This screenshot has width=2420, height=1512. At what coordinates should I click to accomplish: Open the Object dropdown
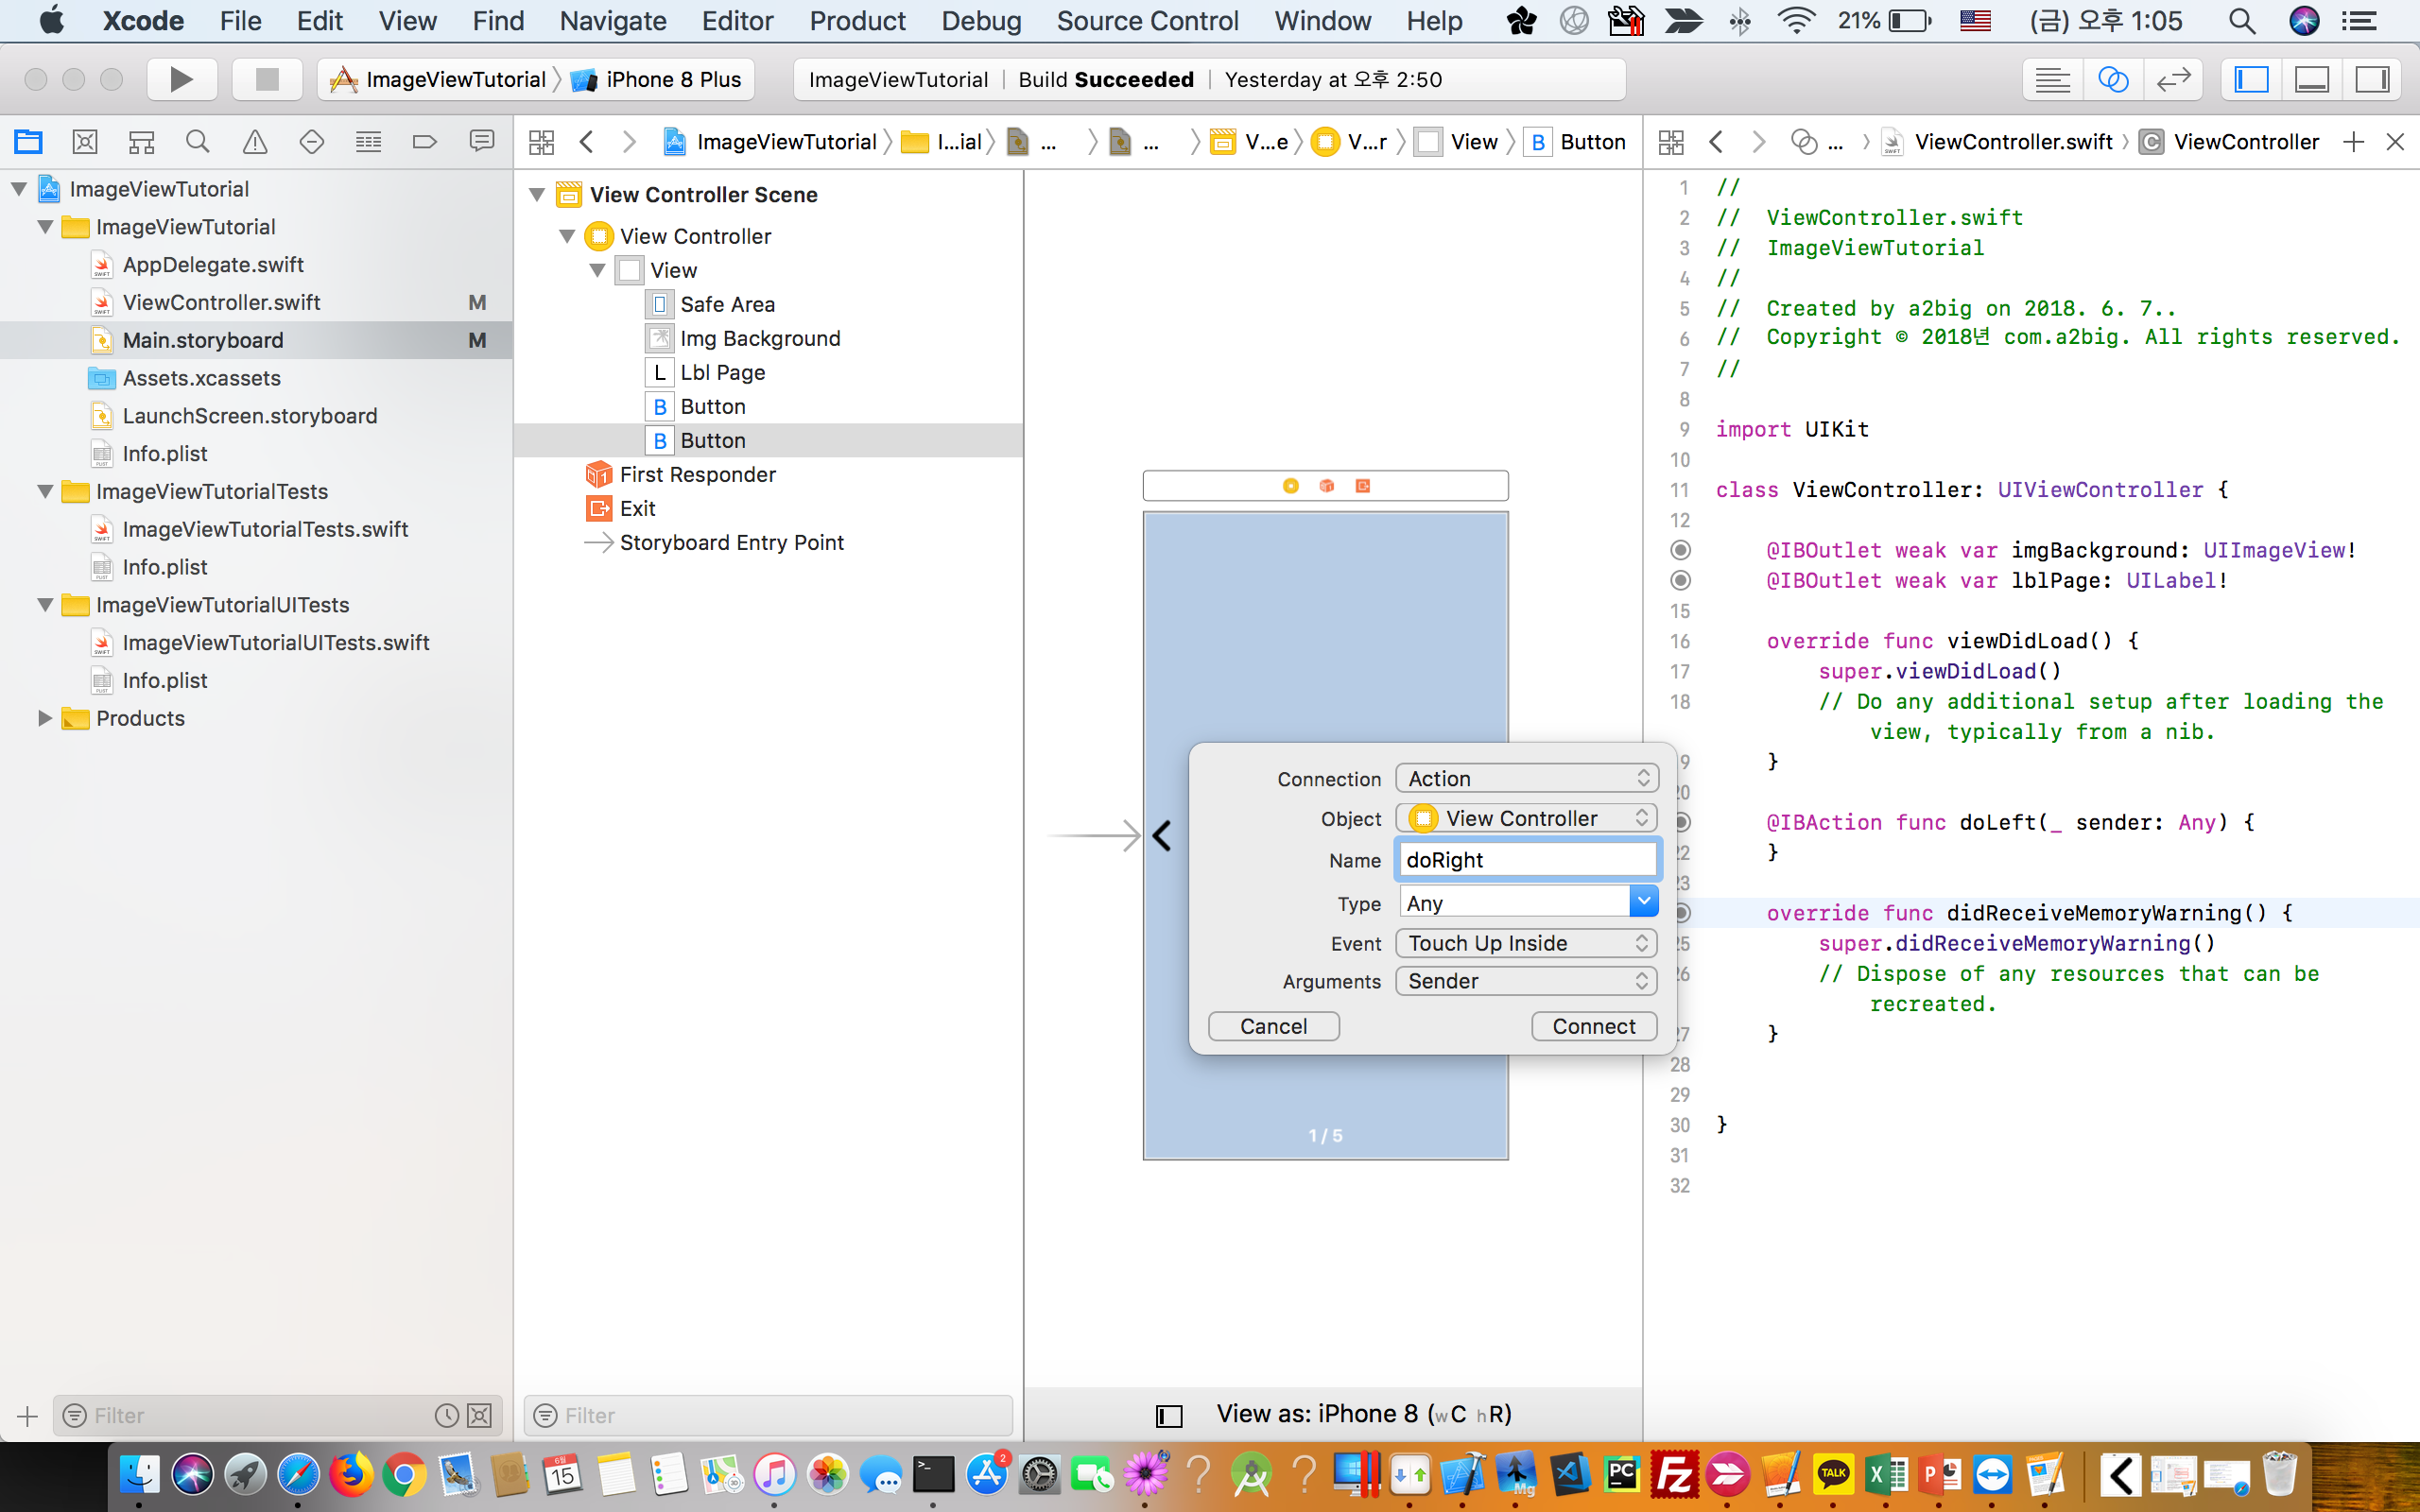pyautogui.click(x=1527, y=818)
